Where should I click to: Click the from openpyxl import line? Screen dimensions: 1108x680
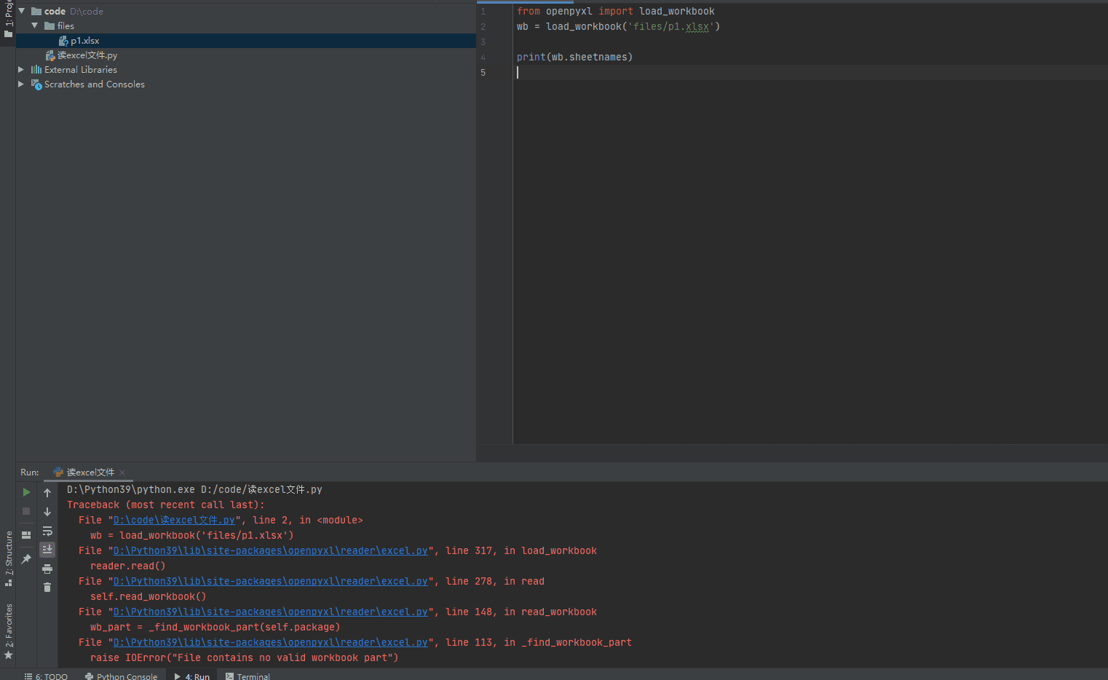[616, 12]
